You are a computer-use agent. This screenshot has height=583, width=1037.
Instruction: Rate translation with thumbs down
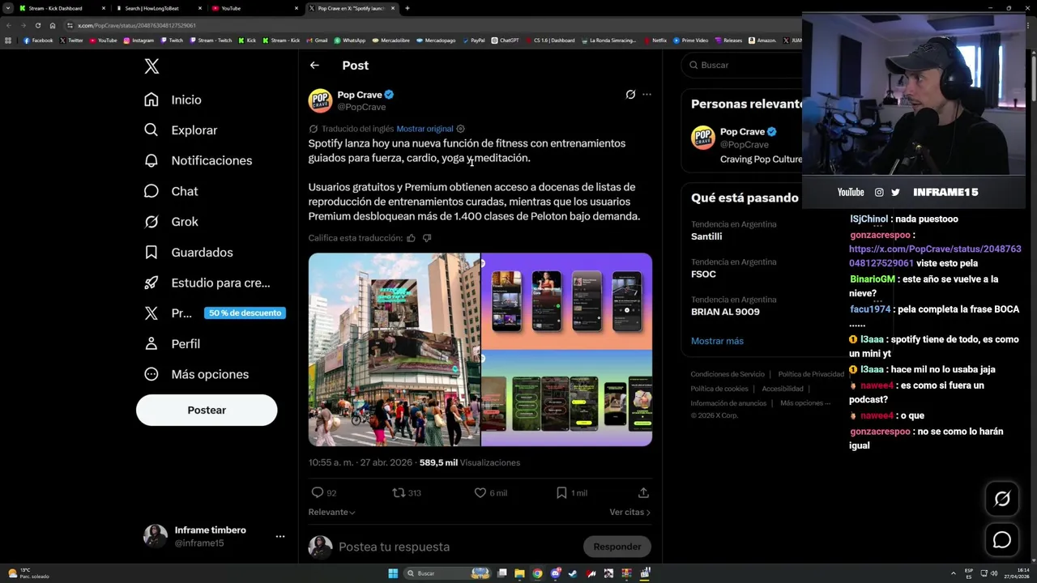click(x=427, y=238)
